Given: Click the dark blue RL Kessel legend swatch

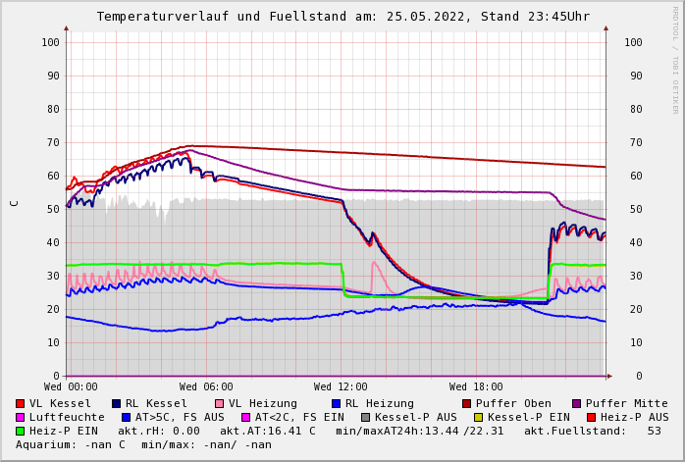Looking at the screenshot, I should [117, 403].
